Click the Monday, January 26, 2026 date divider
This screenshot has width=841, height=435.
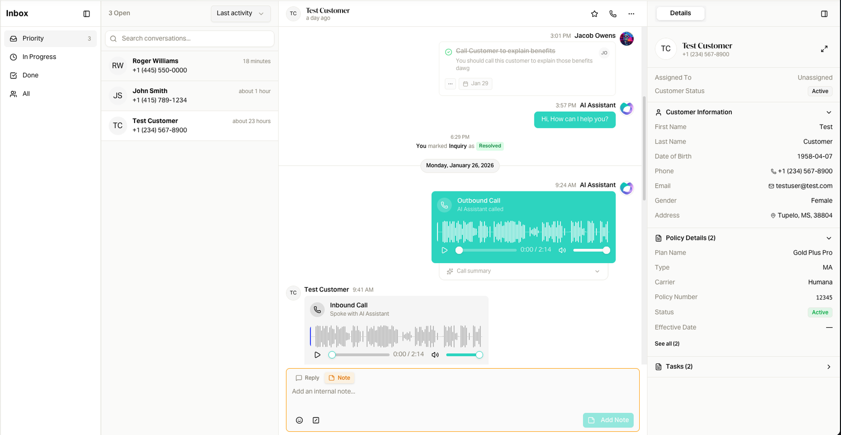[x=460, y=166]
